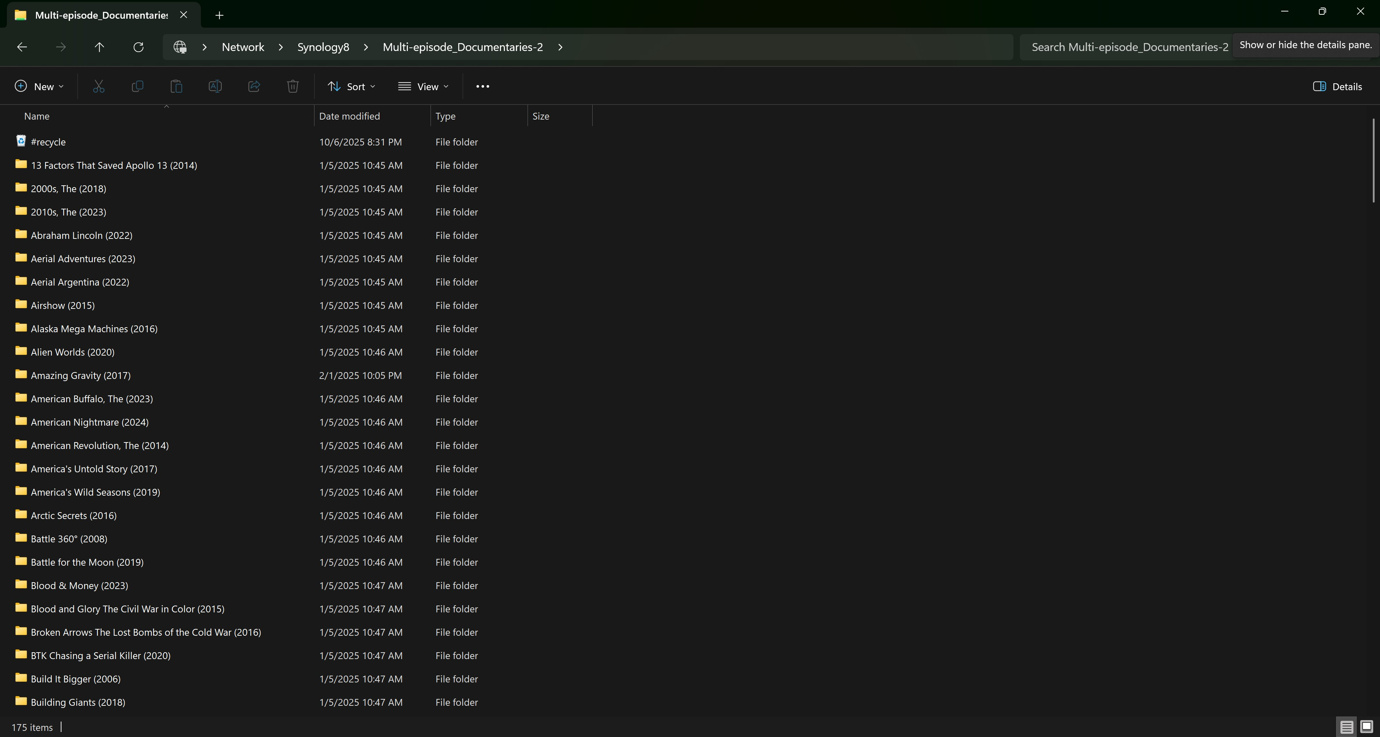Open the Sort dropdown menu
The image size is (1380, 737).
(351, 86)
